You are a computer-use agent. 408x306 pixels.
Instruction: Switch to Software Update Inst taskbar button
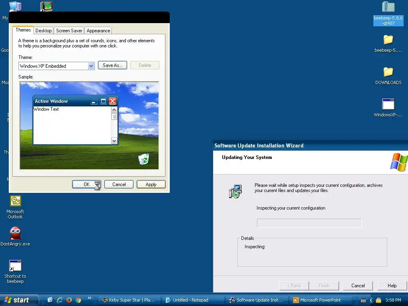256,300
